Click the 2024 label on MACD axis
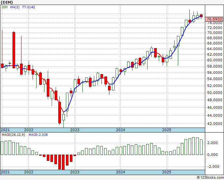This screenshot has width=224, height=180. coord(121,172)
